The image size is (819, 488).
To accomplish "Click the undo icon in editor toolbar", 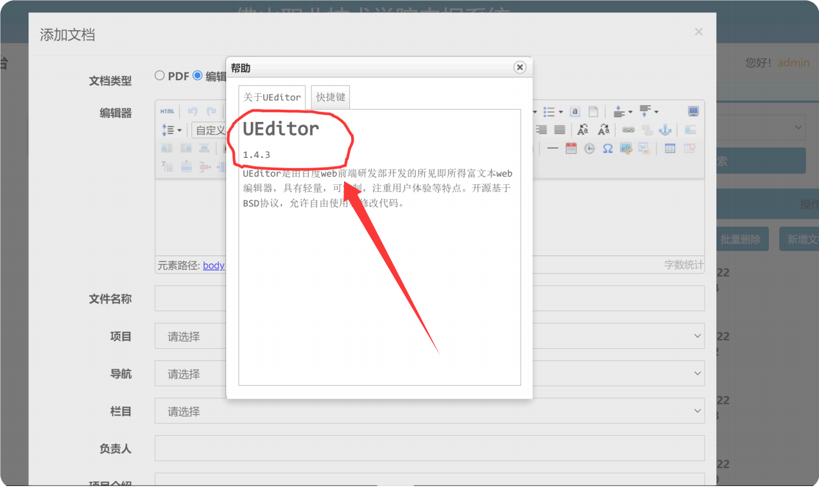I will pyautogui.click(x=193, y=111).
